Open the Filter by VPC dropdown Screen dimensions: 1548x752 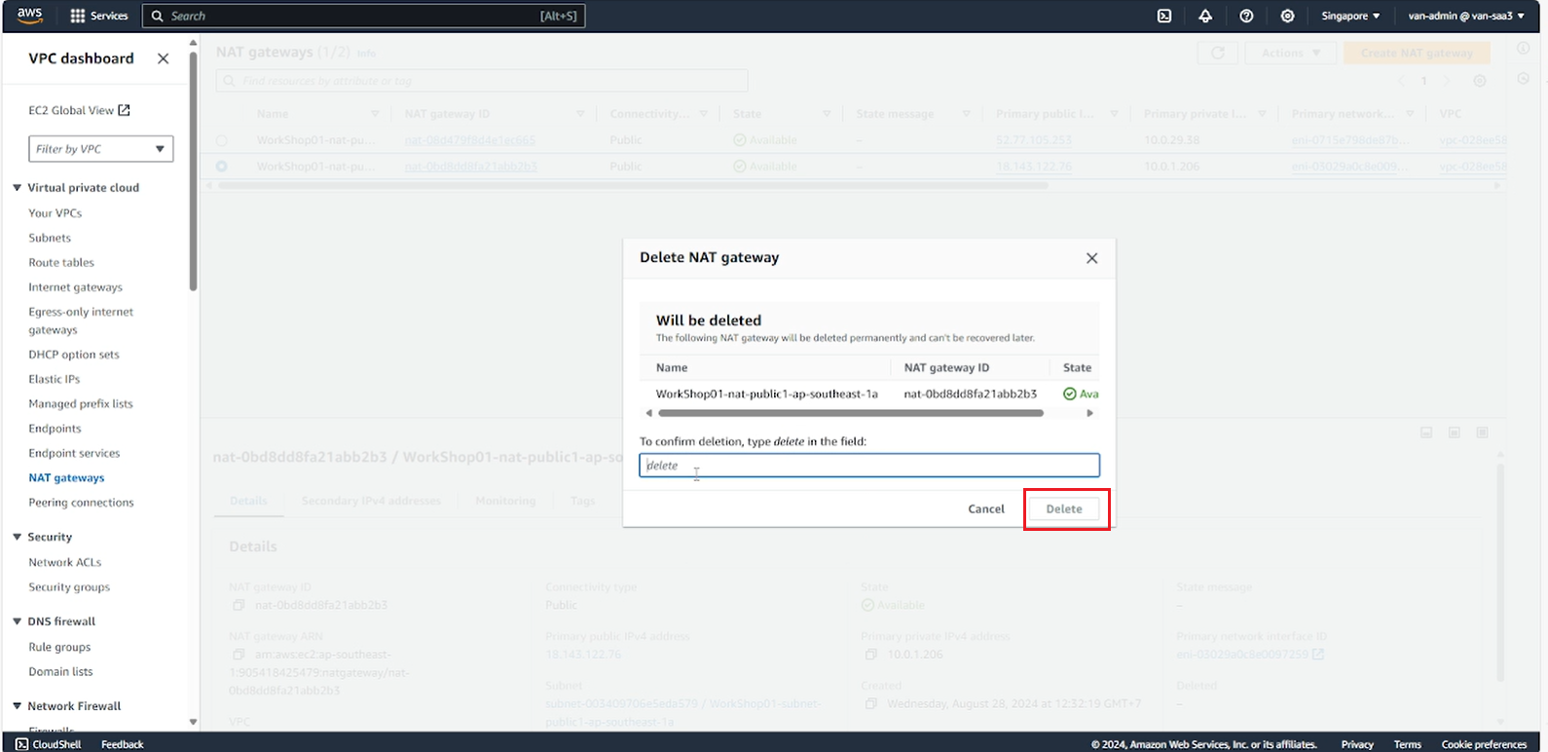(101, 149)
